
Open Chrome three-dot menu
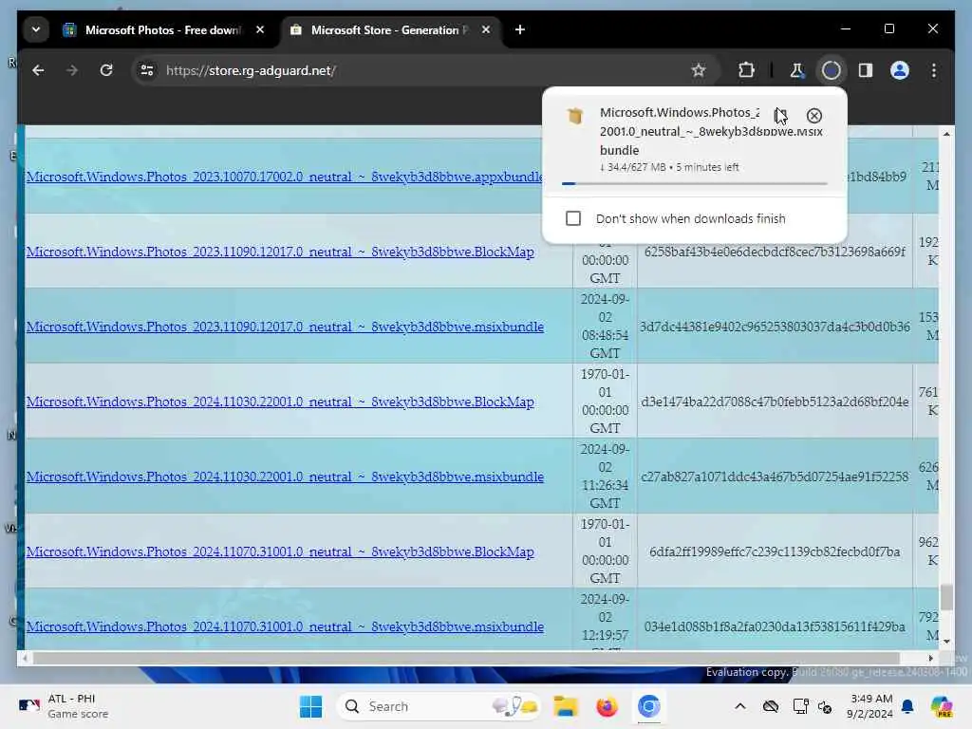click(x=934, y=70)
